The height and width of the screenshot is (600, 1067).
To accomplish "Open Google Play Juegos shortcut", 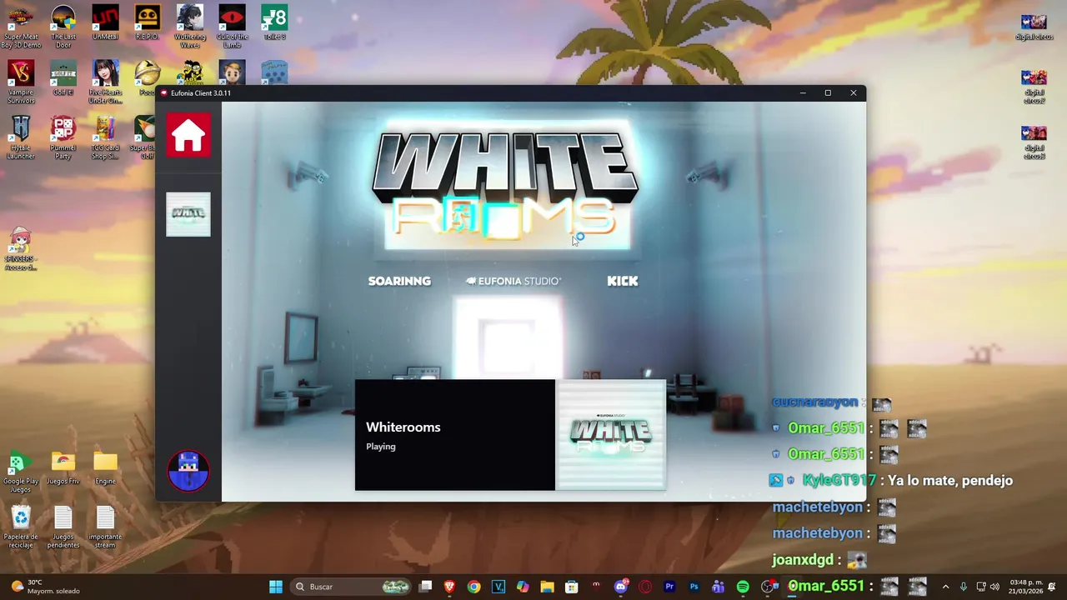I will [x=21, y=471].
